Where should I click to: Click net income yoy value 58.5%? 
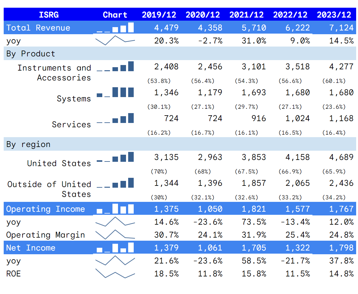click(x=254, y=261)
